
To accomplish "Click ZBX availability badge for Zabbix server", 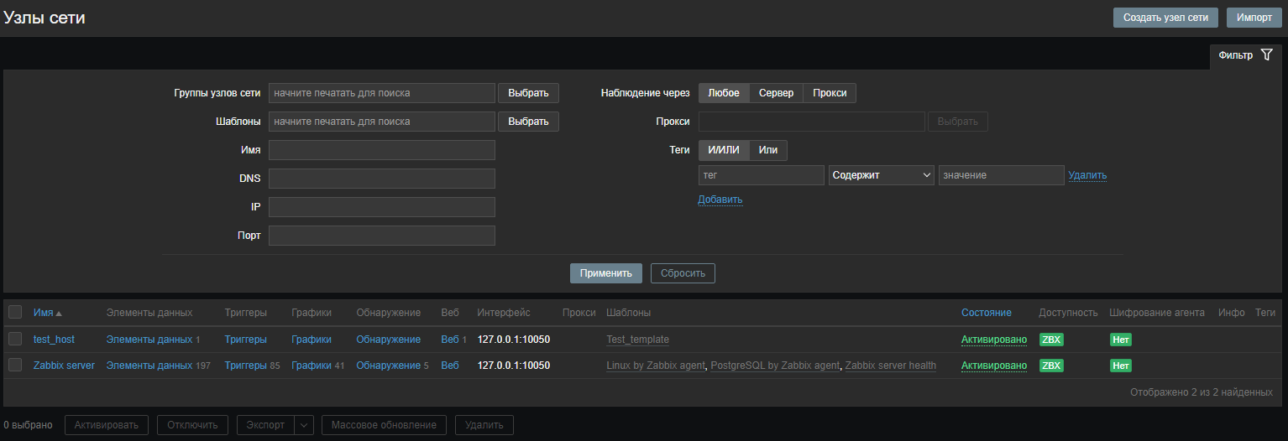I will [x=1051, y=366].
